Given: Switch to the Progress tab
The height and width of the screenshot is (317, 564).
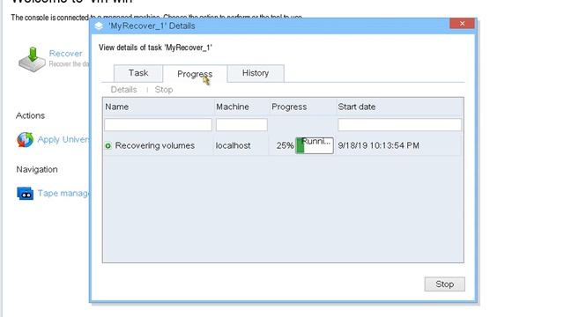Looking at the screenshot, I should 195,74.
